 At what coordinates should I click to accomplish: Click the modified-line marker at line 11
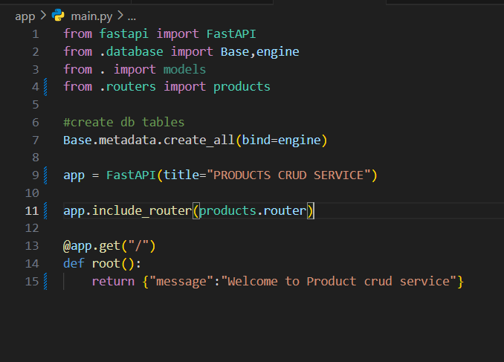(46, 211)
